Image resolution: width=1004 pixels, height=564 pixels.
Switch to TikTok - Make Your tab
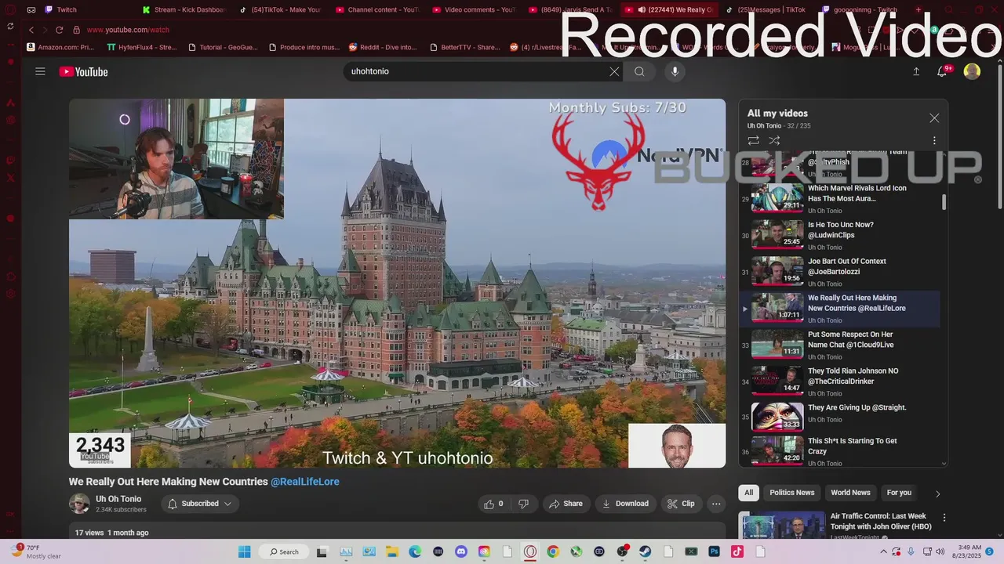[280, 9]
